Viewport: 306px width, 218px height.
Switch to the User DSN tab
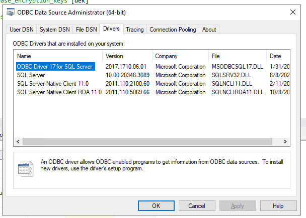coord(22,30)
